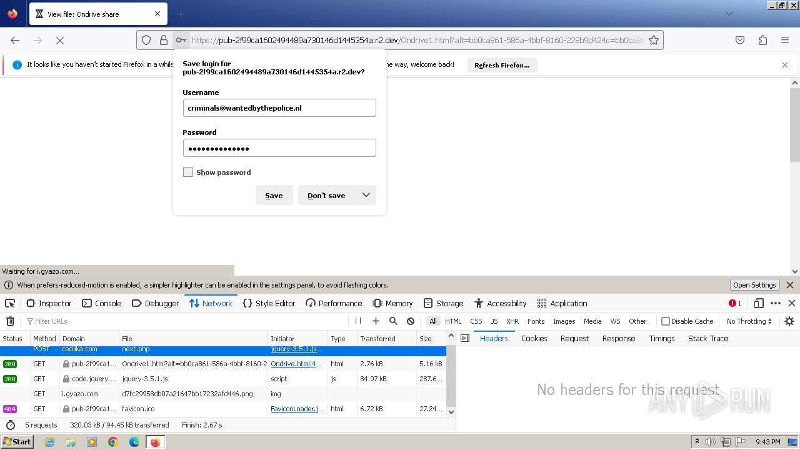
Task: Activate the element picker tool
Action: click(10, 303)
